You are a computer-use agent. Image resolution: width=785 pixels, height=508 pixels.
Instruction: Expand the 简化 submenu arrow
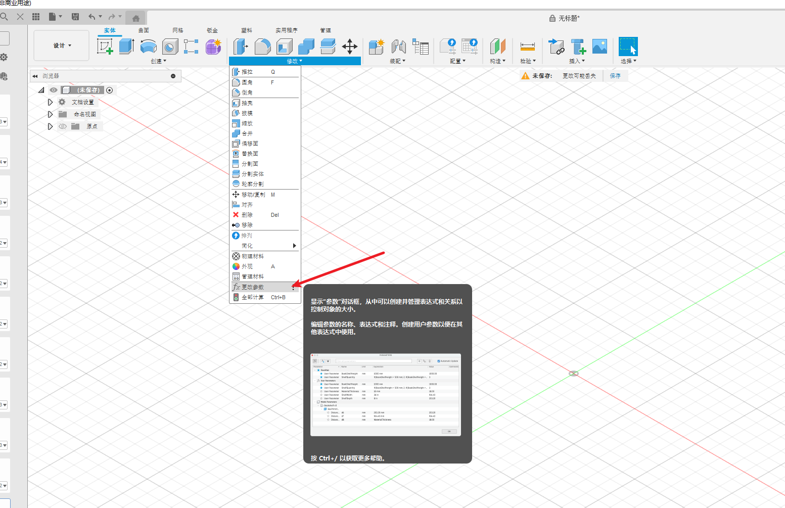point(295,246)
